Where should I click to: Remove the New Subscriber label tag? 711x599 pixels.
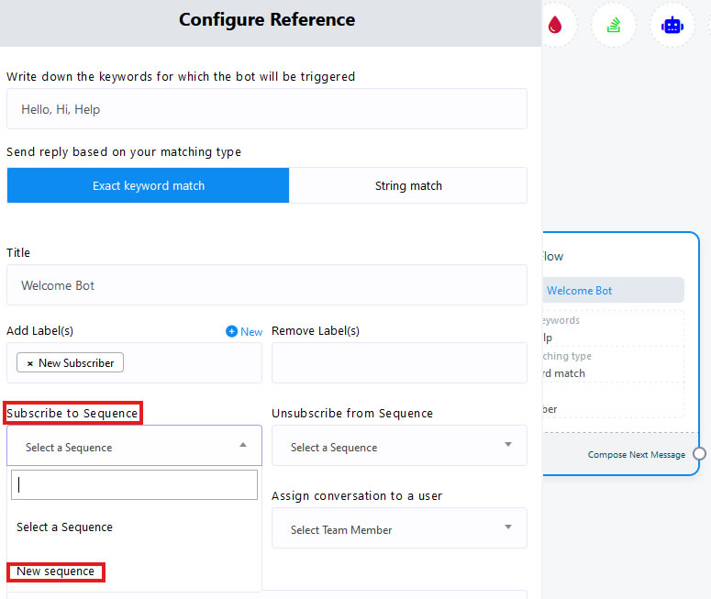[30, 363]
